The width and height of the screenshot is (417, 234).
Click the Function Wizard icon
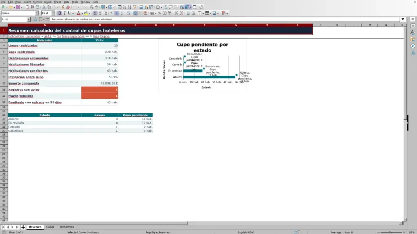[35, 19]
